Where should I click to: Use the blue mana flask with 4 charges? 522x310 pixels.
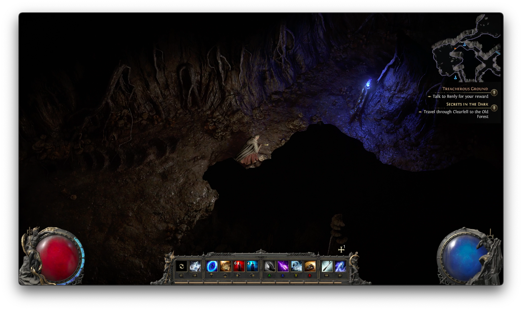point(252,266)
